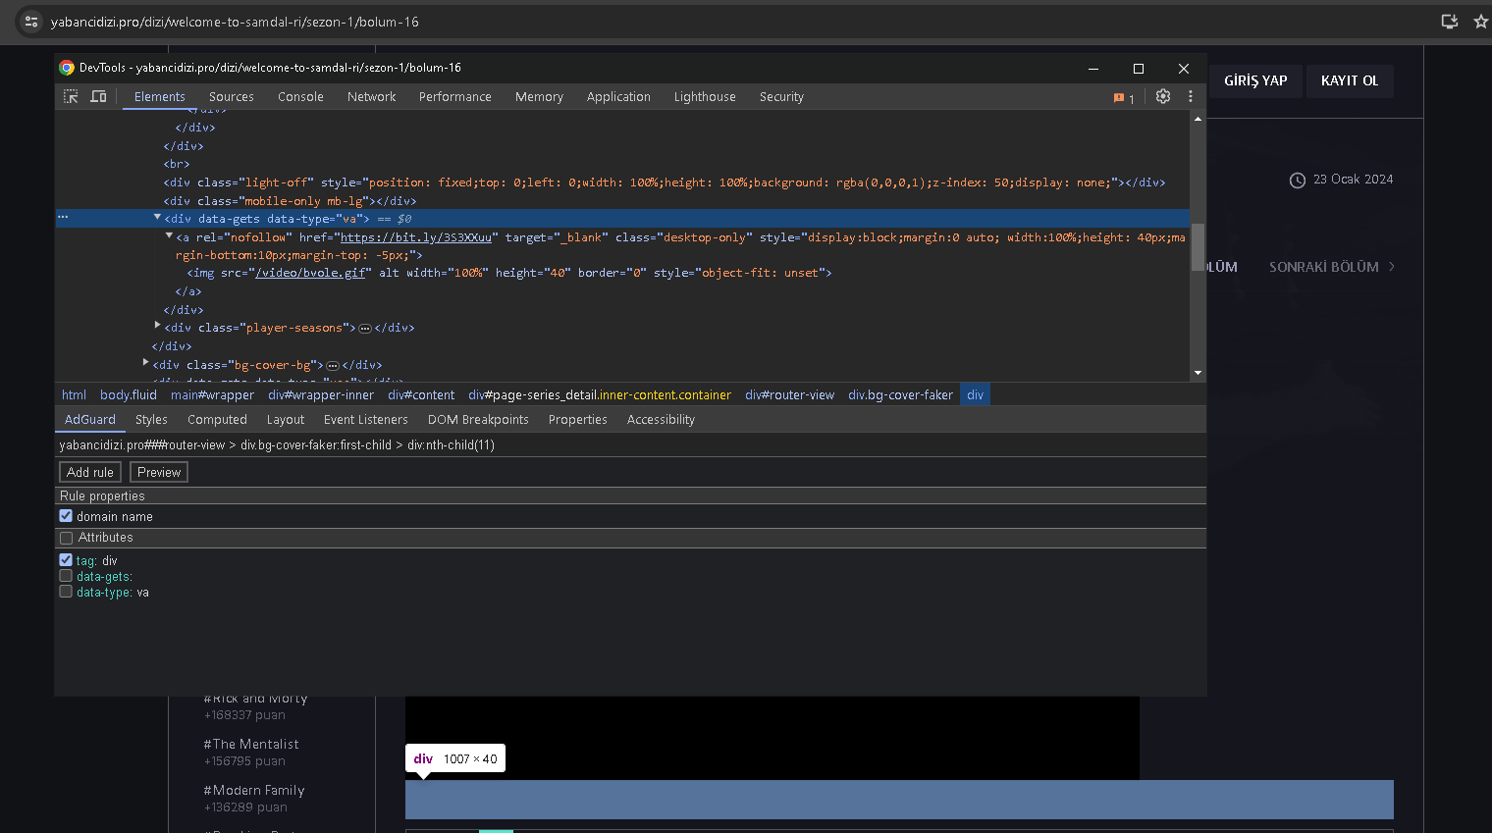Expand the bg-cover-bg div node
The image size is (1492, 833).
pyautogui.click(x=145, y=364)
